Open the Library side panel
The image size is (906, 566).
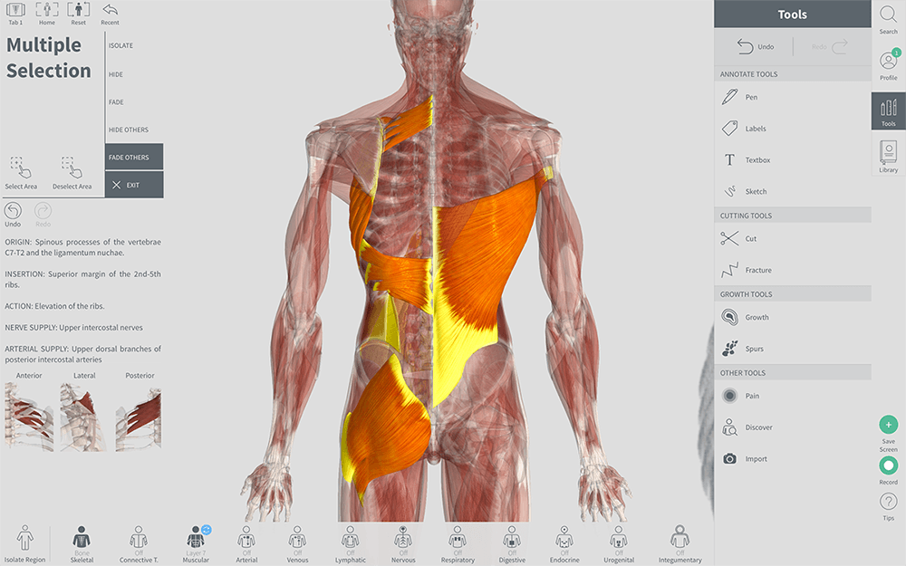point(888,156)
